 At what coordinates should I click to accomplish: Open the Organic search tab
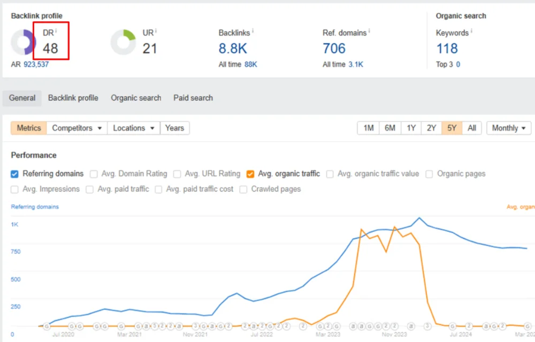[136, 98]
